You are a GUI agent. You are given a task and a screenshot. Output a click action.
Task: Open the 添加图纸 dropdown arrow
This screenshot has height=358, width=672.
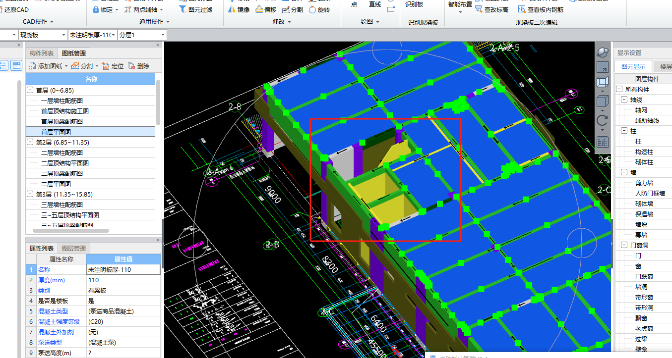click(x=66, y=66)
